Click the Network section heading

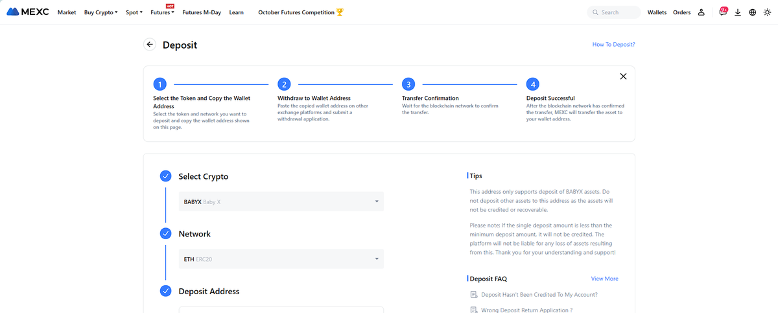(194, 234)
